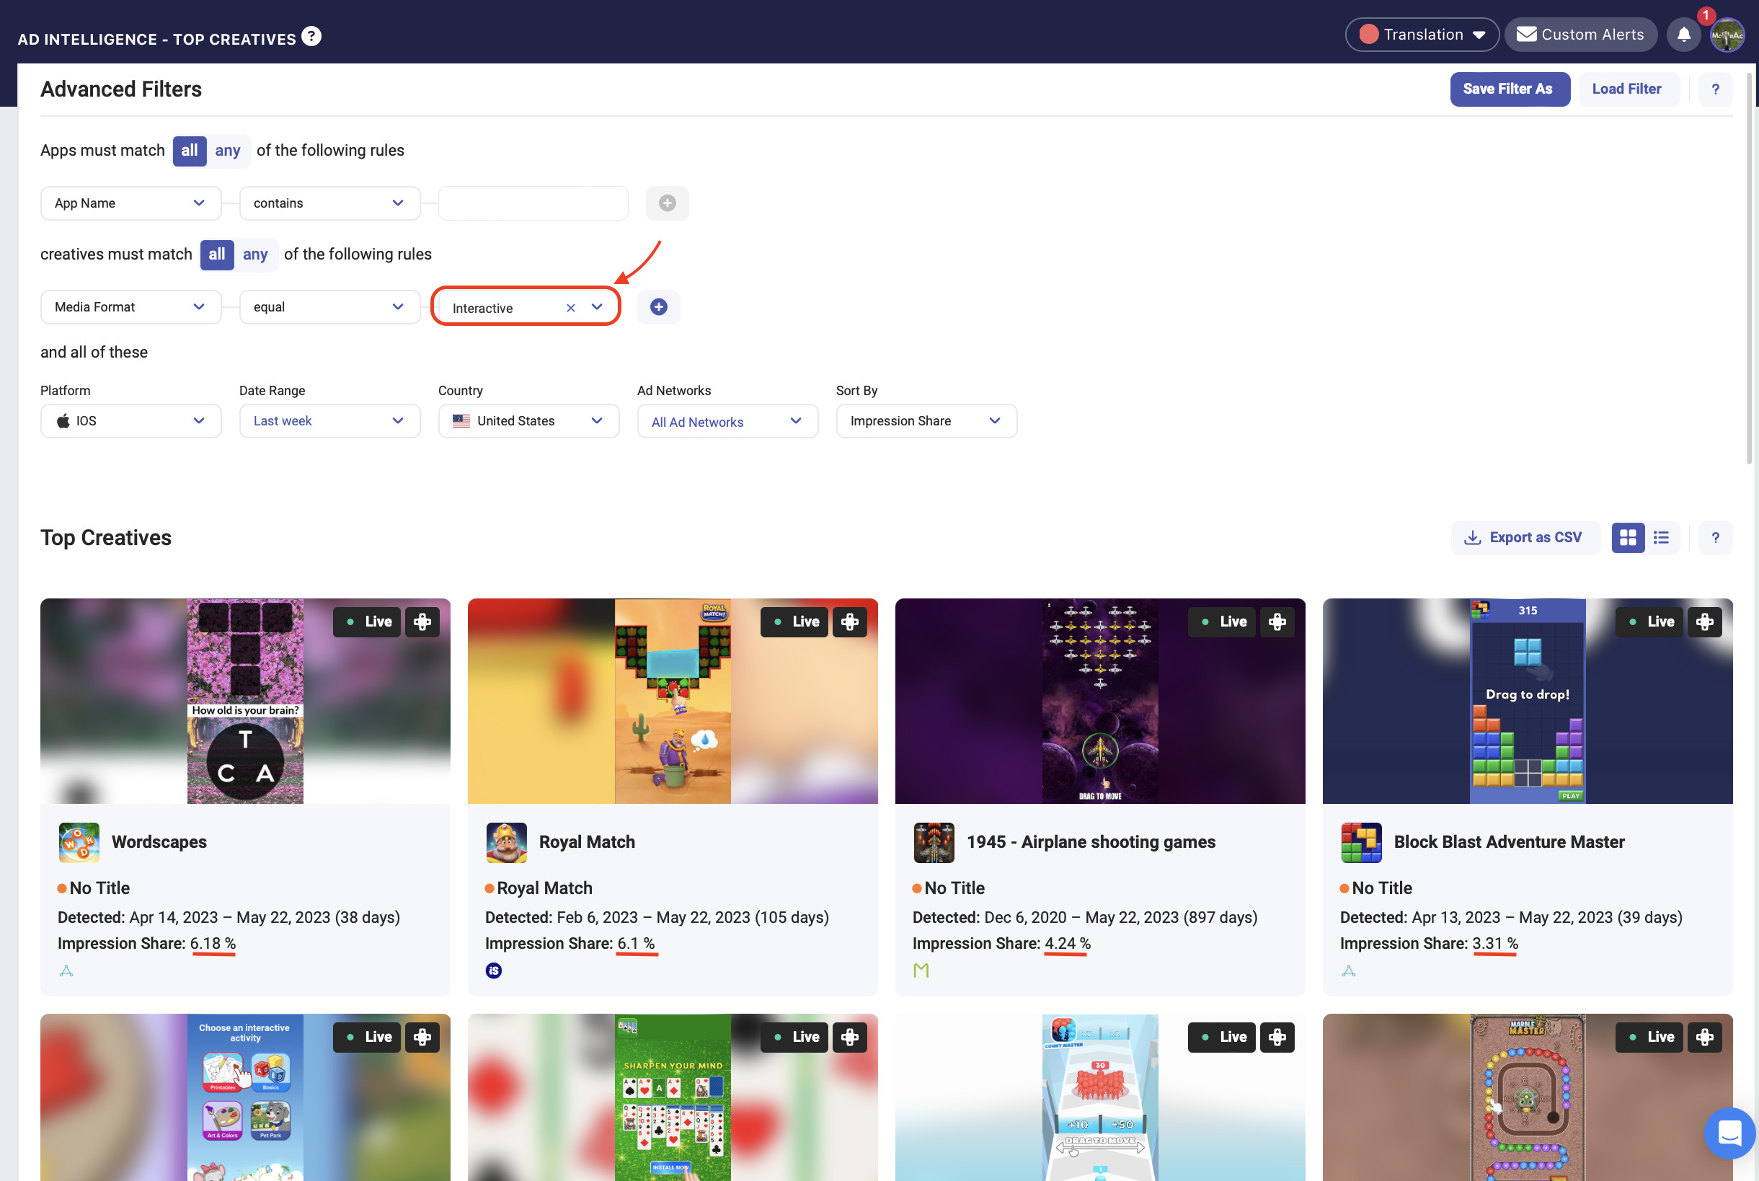Open the Date Range Last week dropdown

tap(330, 420)
